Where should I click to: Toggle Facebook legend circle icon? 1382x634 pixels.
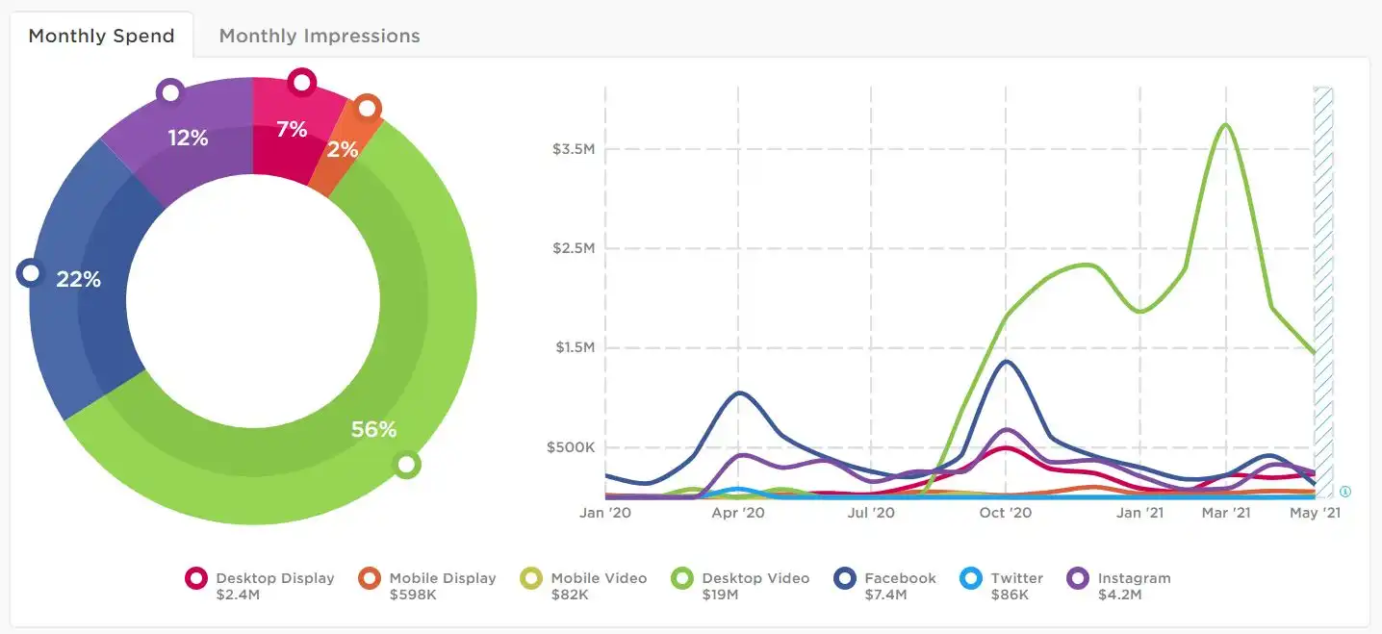click(x=845, y=578)
